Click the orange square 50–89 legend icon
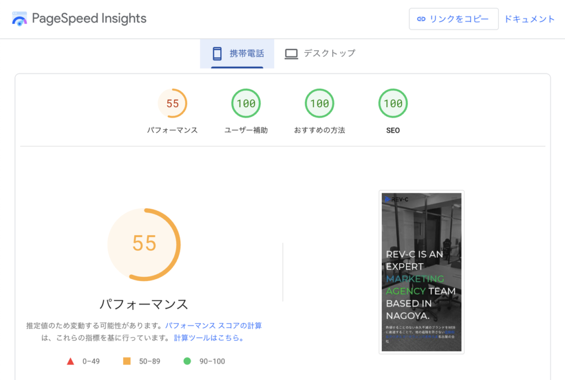Viewport: 565px width, 380px height. click(x=127, y=361)
